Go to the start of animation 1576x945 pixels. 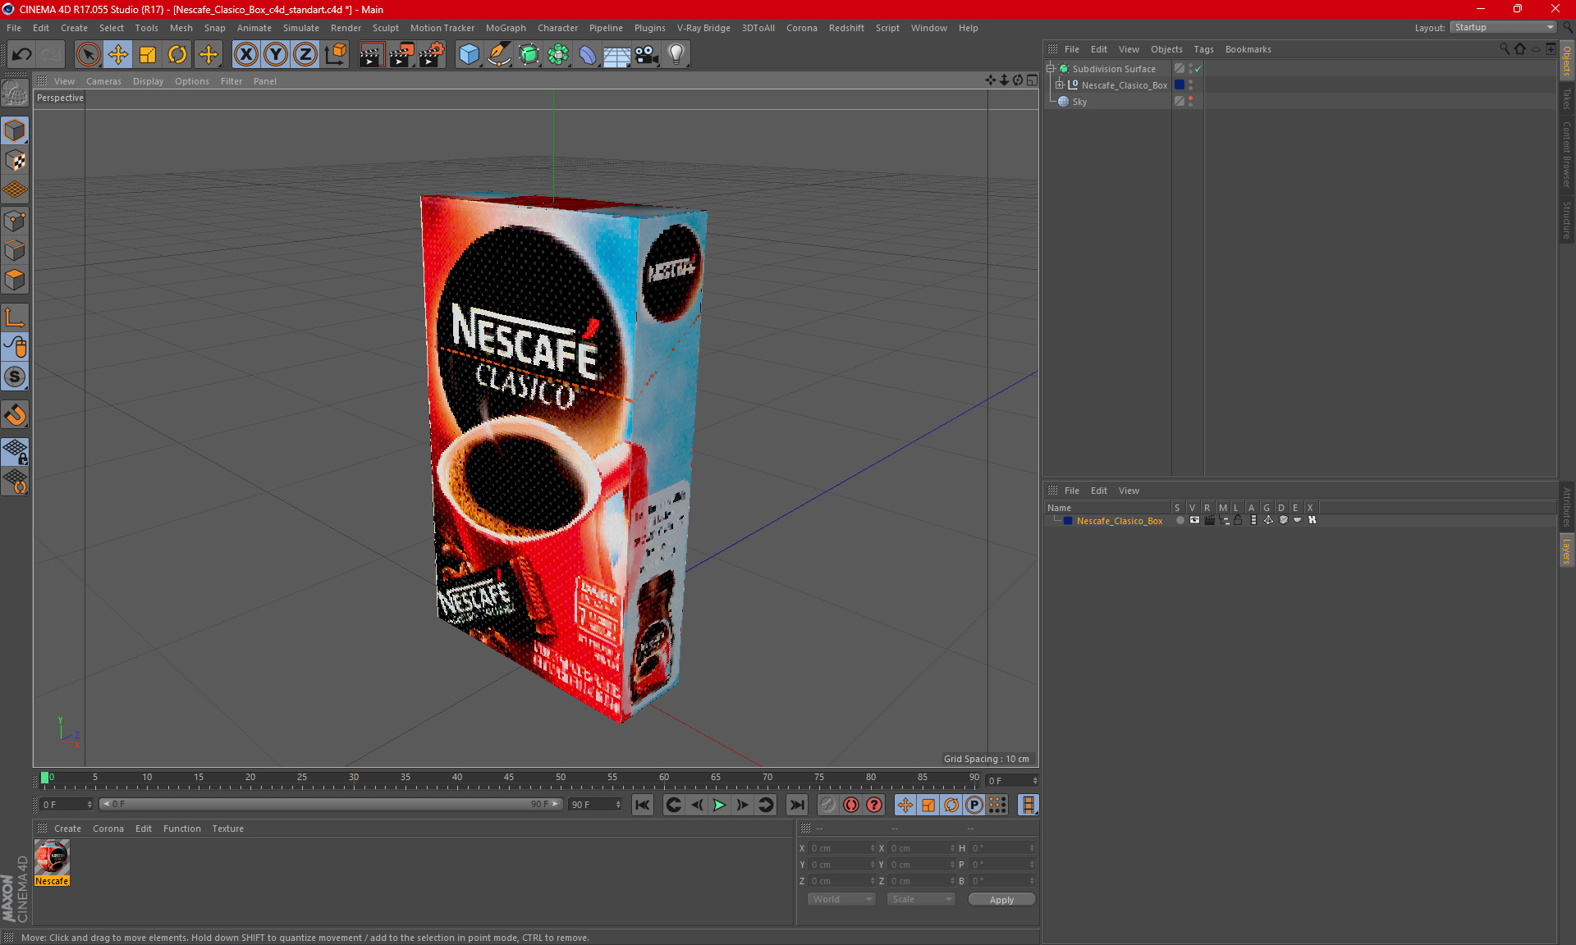pos(642,805)
